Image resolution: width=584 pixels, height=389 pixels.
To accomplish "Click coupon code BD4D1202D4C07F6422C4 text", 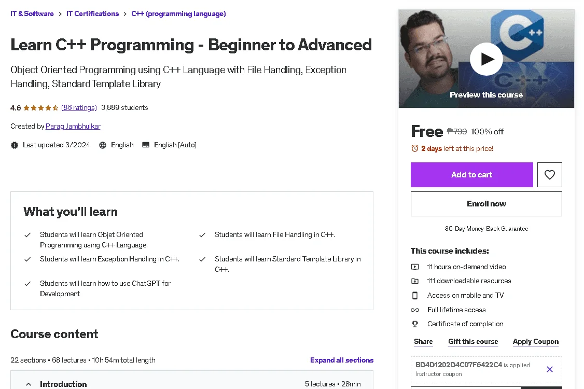I will click(x=458, y=365).
